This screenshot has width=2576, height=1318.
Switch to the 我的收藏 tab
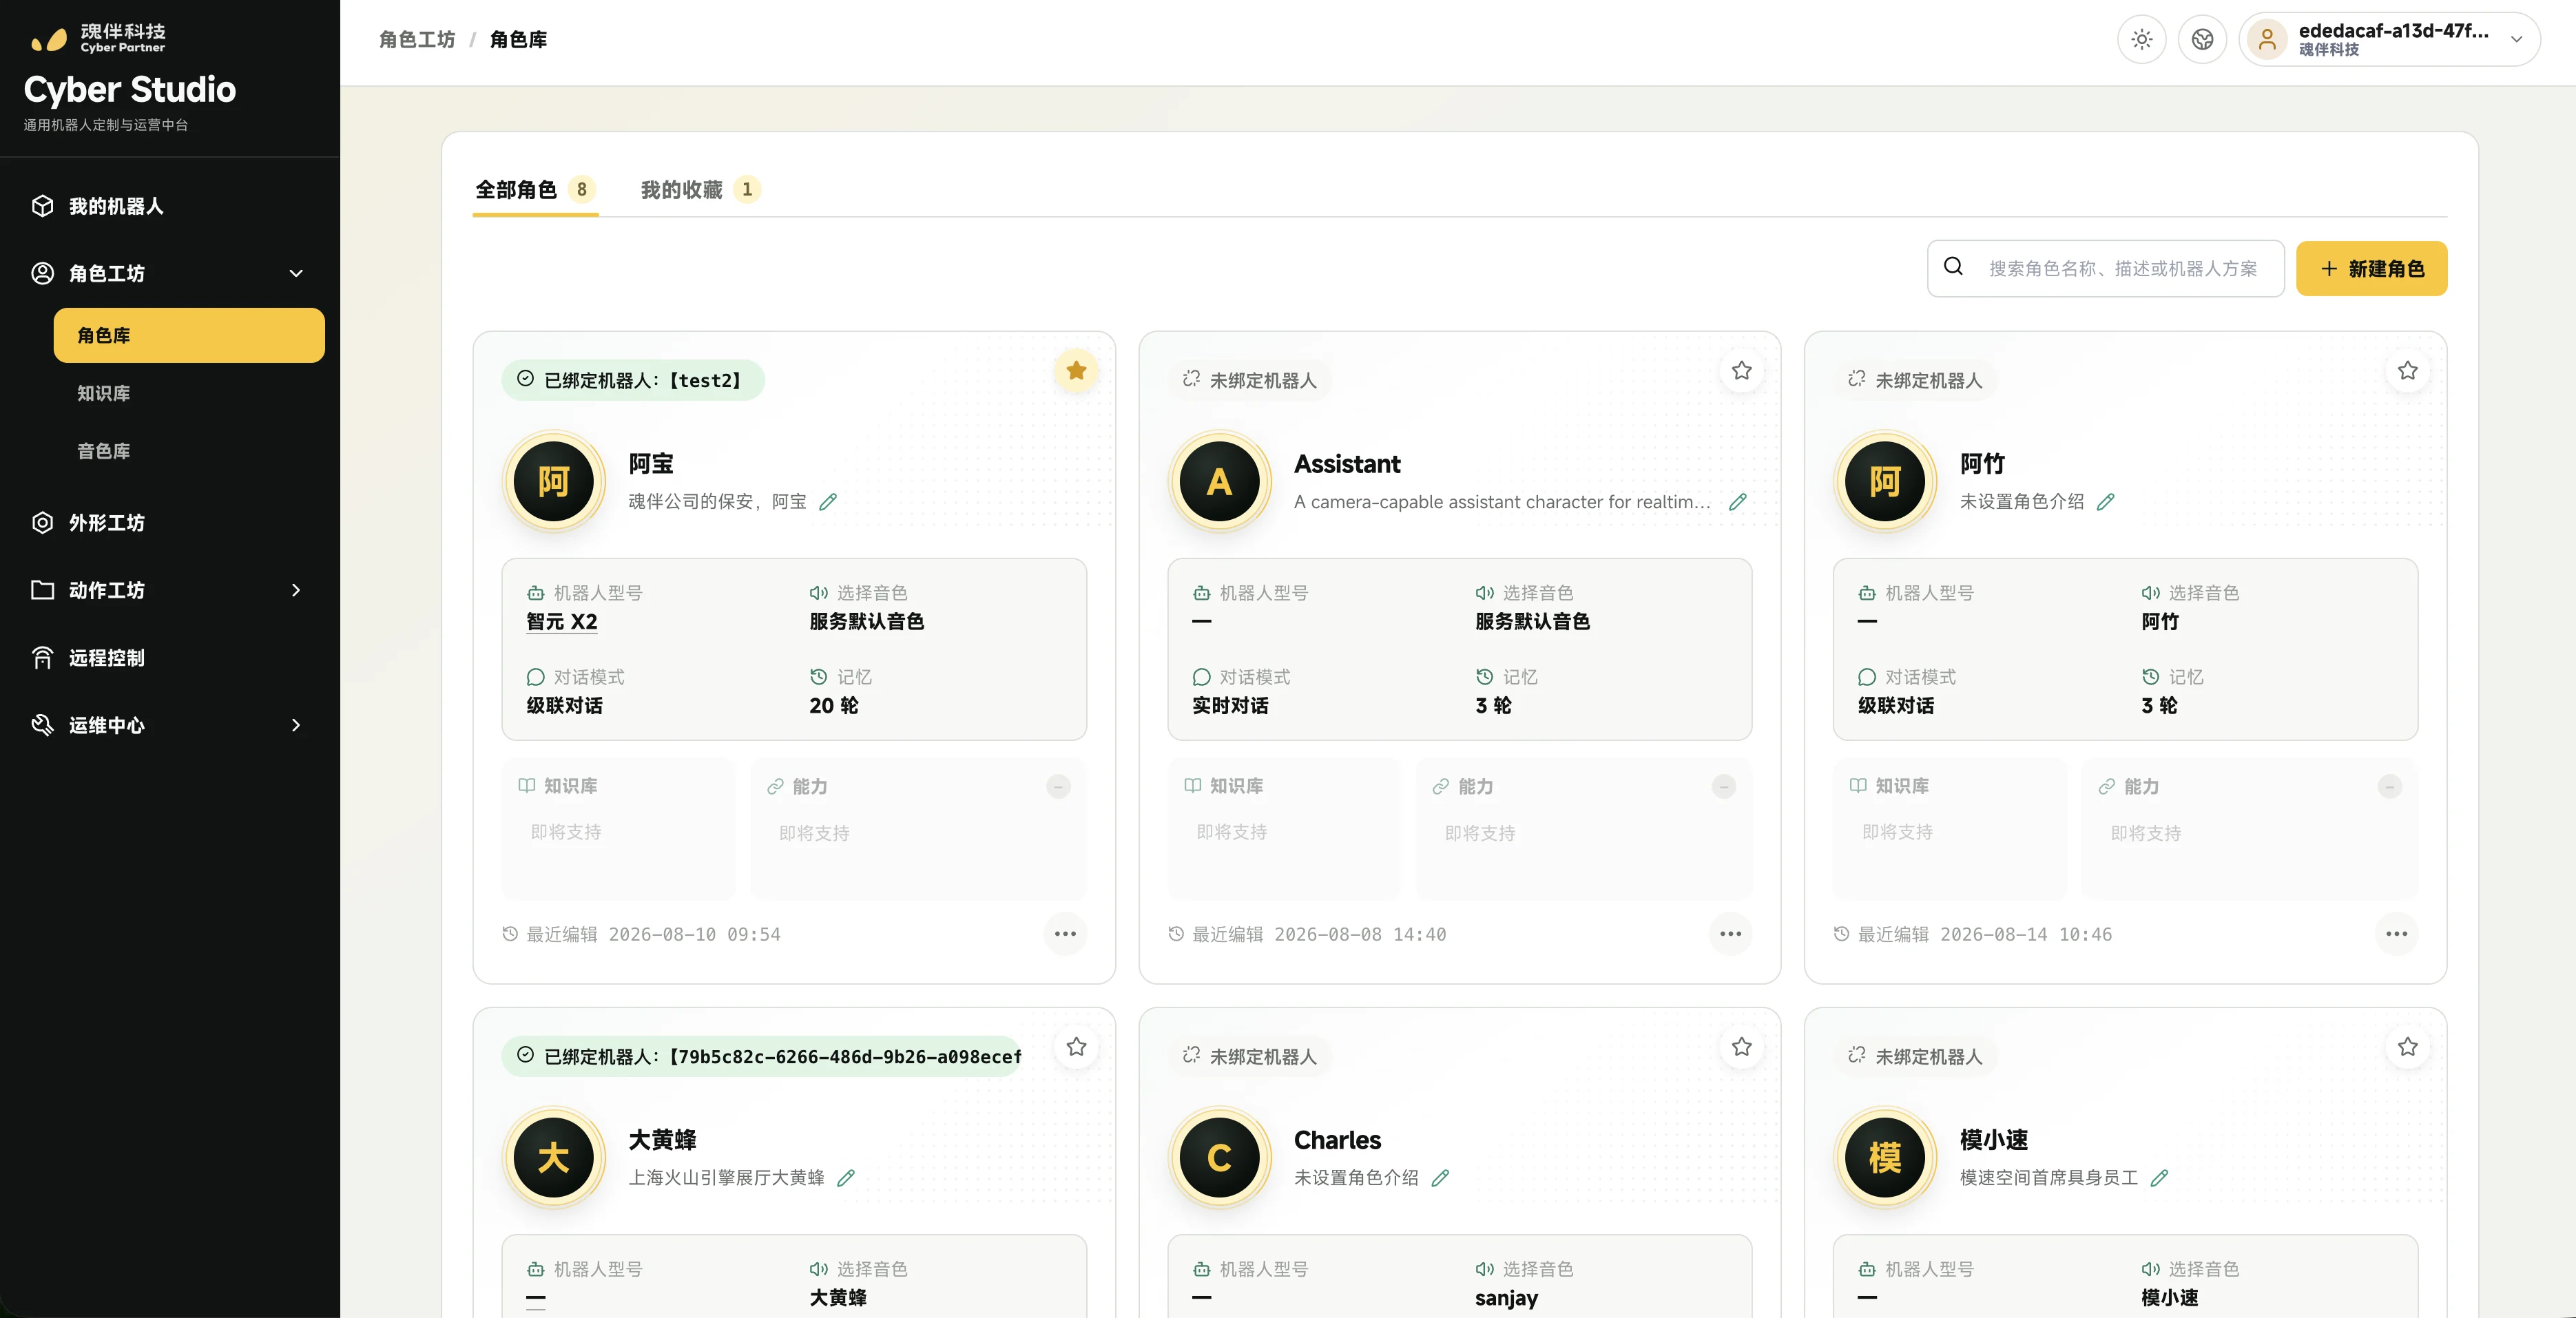[x=700, y=190]
